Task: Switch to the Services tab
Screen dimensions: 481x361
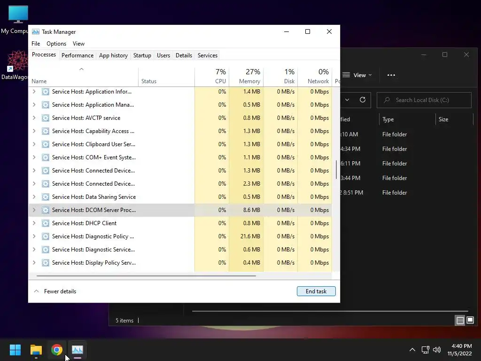Action: (x=207, y=55)
